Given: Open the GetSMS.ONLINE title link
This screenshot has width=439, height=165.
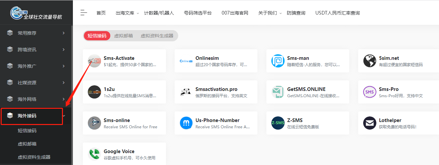Looking at the screenshot, I should (x=306, y=89).
